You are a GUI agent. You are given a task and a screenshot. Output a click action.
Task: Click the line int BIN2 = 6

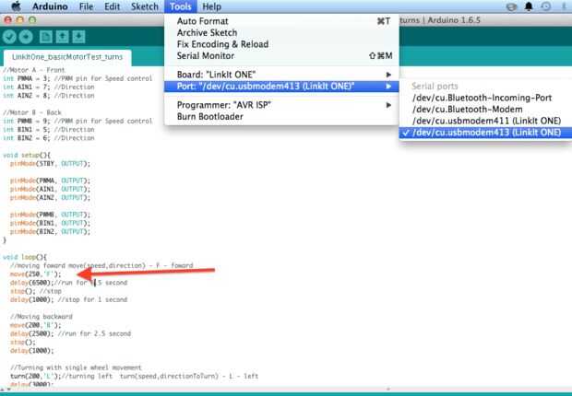(x=49, y=138)
